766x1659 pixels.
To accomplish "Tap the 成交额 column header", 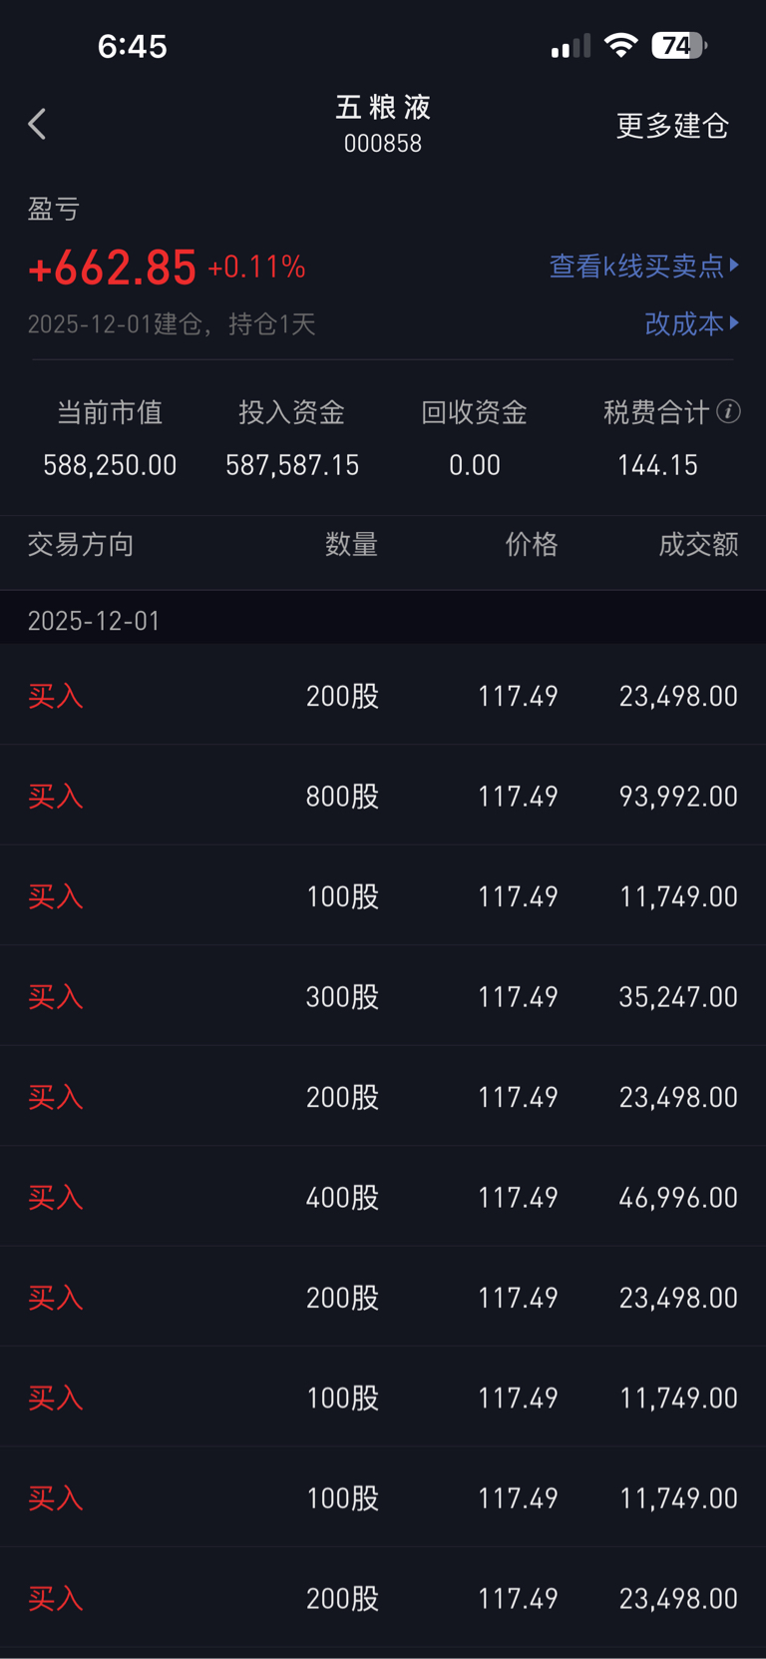I will [x=698, y=544].
